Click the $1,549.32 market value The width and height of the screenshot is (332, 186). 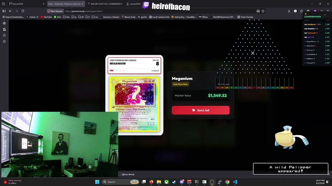(x=217, y=96)
